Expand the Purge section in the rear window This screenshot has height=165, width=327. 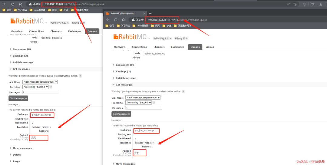tap(15, 161)
